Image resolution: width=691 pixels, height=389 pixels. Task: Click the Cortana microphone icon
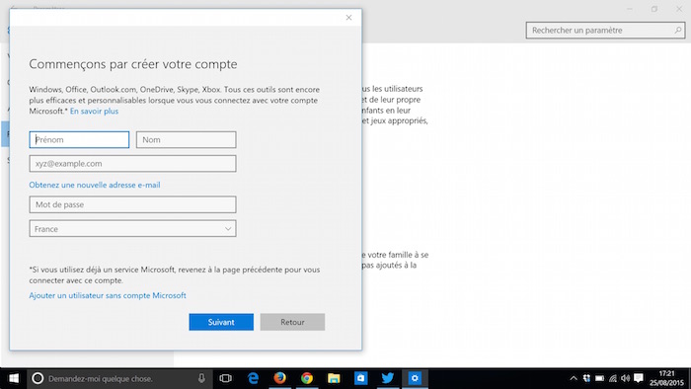pos(201,378)
